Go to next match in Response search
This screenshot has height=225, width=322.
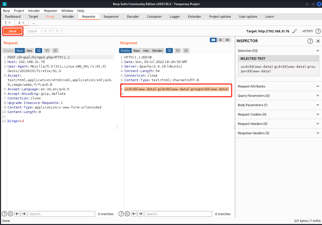[x=140, y=214]
